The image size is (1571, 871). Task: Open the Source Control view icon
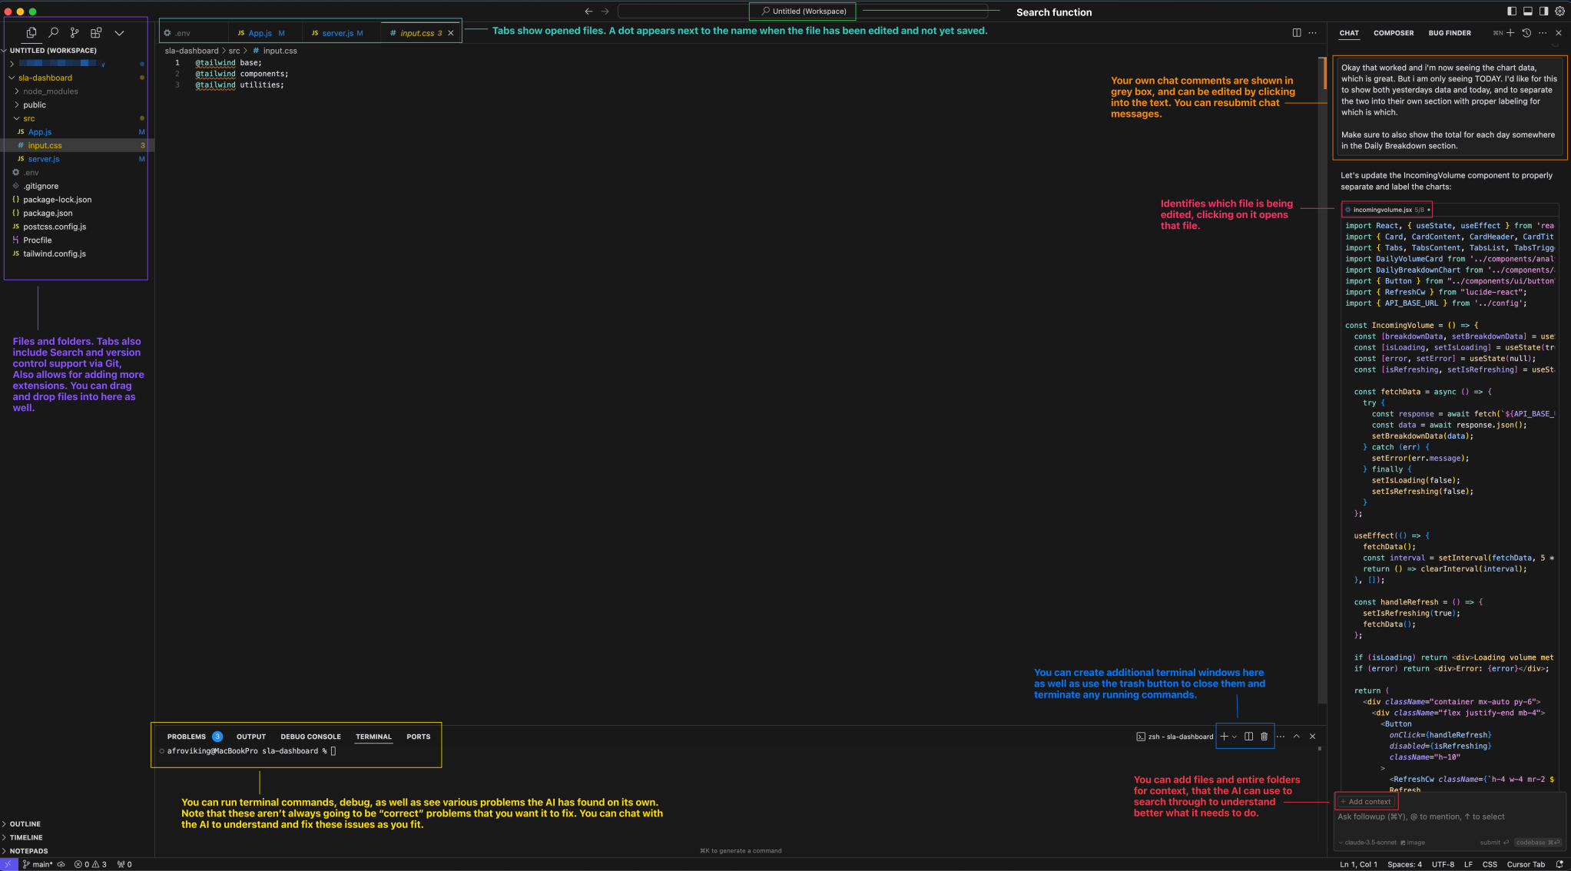click(x=75, y=33)
